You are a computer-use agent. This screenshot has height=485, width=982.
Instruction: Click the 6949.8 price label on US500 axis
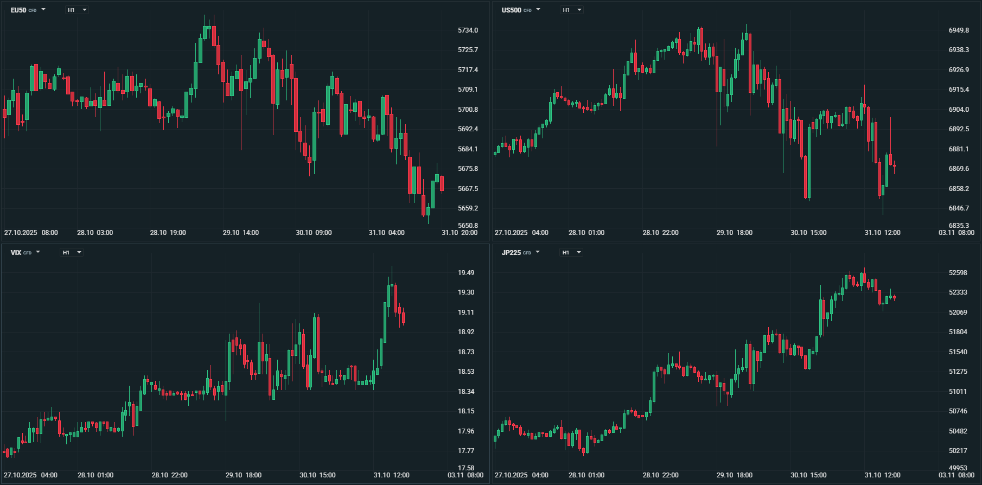959,30
